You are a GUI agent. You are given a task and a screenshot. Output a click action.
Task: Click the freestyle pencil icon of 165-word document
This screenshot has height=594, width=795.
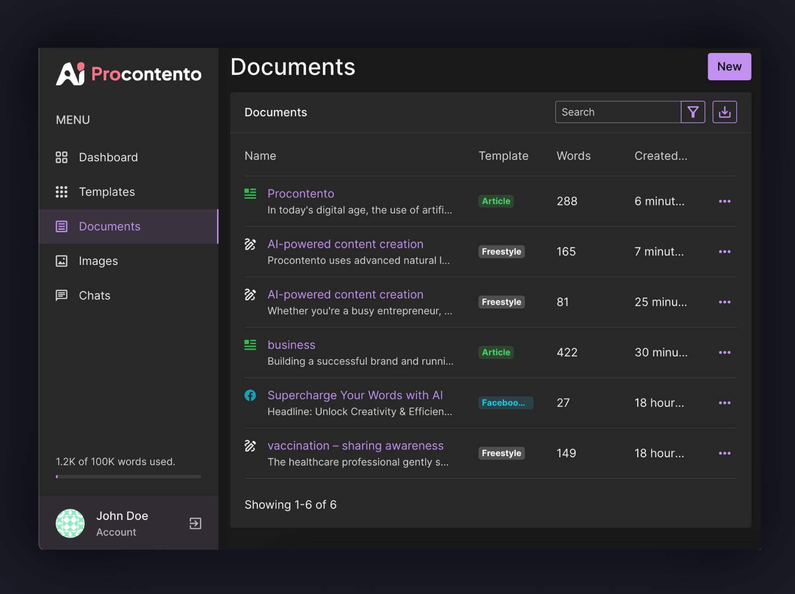click(250, 244)
